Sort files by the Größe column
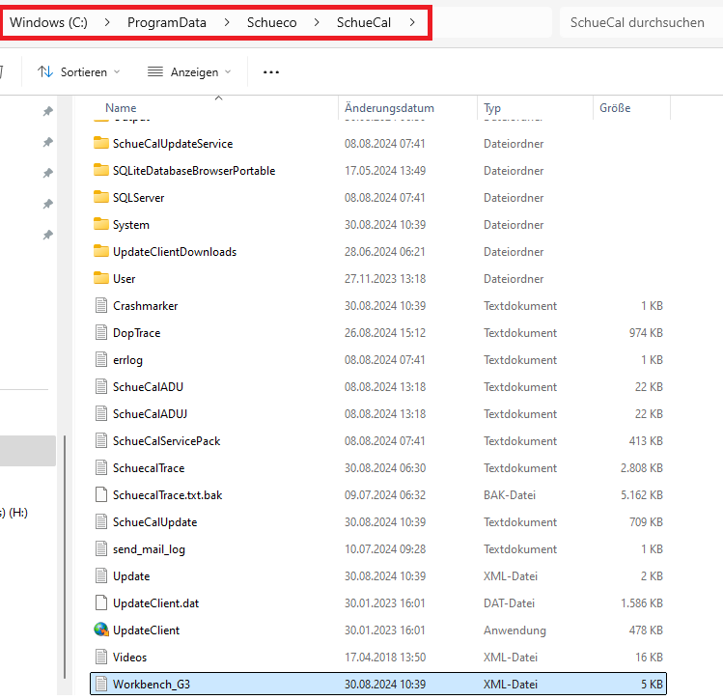This screenshot has width=723, height=700. tap(615, 108)
